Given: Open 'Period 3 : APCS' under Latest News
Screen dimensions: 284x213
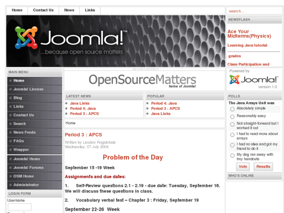Looking at the screenshot, I should pos(84,114).
